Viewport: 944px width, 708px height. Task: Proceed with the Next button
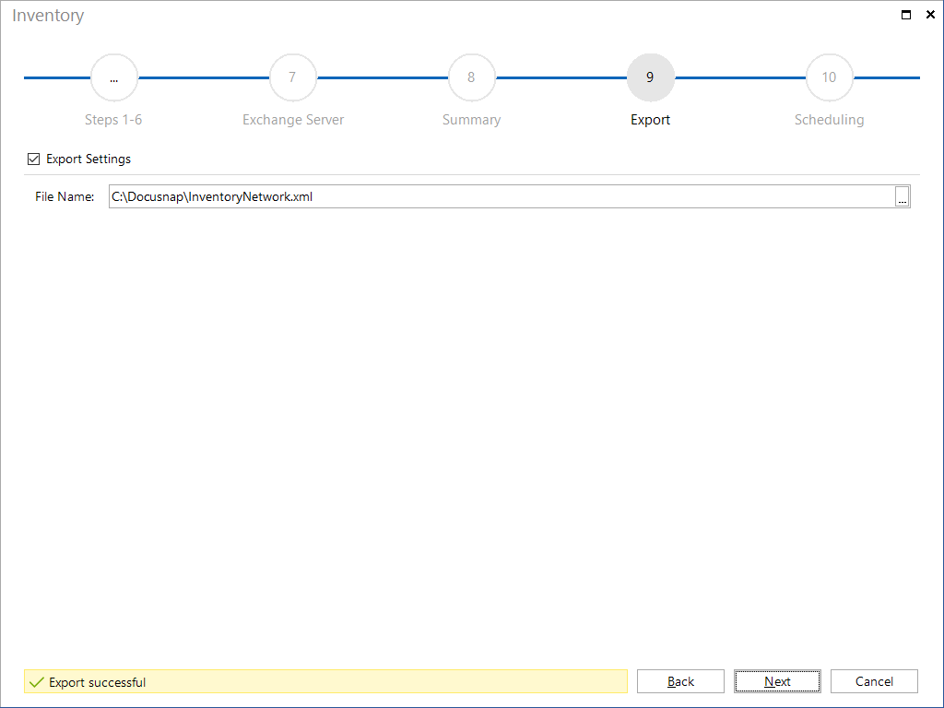pos(777,681)
